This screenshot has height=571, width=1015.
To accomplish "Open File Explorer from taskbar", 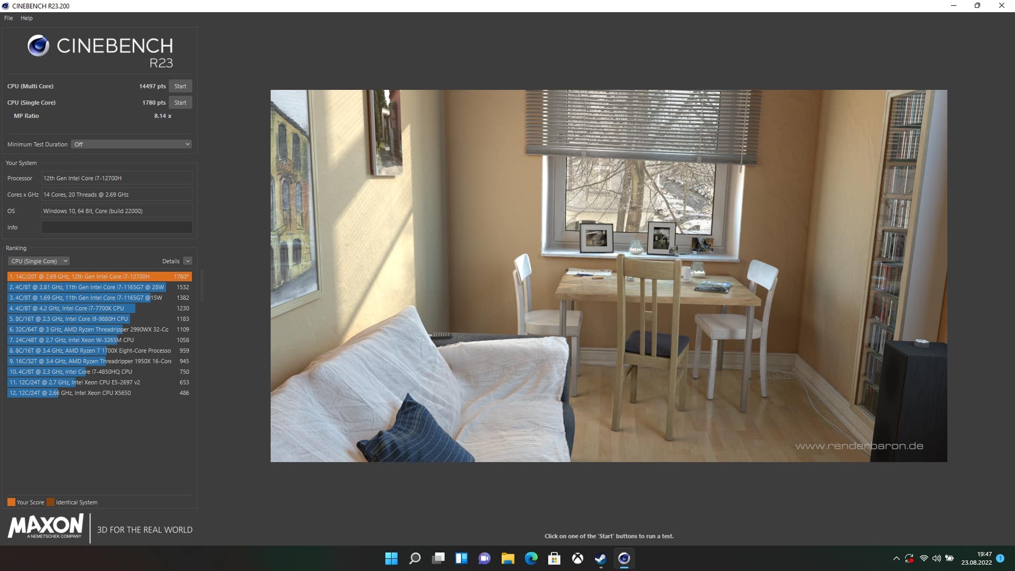I will click(x=508, y=558).
